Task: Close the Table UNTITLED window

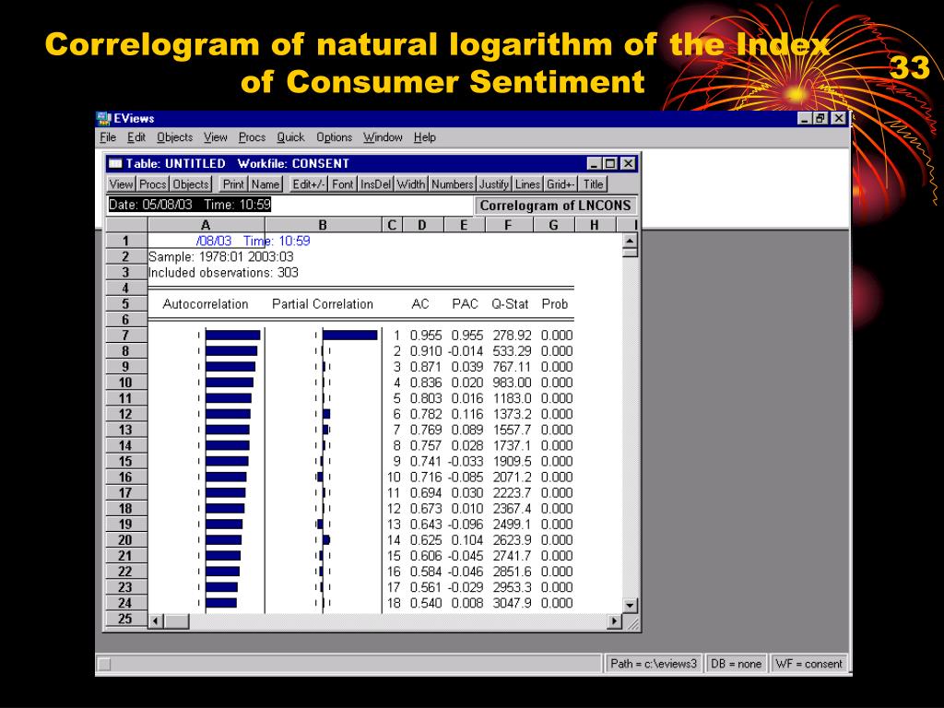Action: (x=628, y=164)
